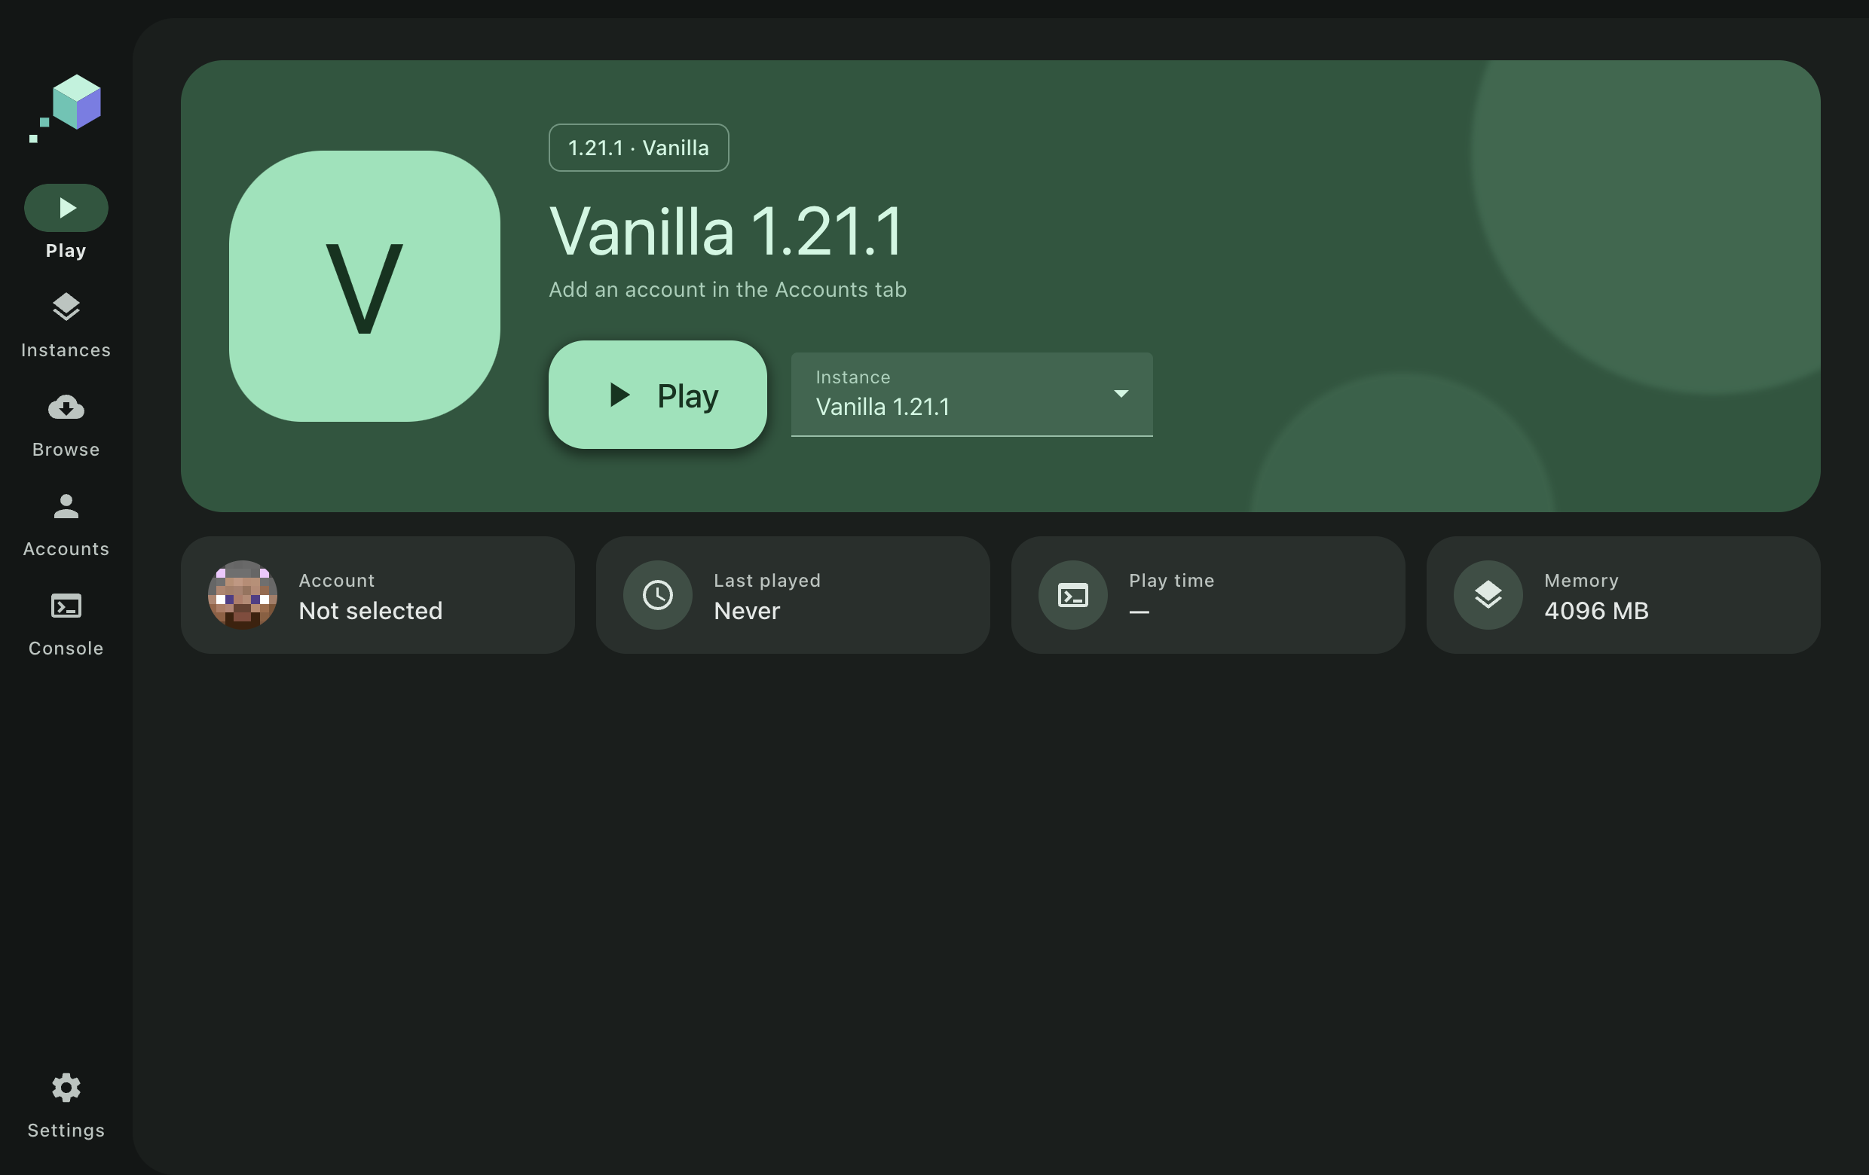Go to Instances in the sidebar

pyautogui.click(x=66, y=325)
